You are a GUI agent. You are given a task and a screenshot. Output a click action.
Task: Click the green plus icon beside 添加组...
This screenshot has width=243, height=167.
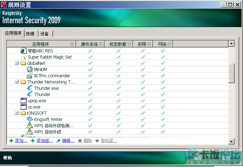coord(33,141)
